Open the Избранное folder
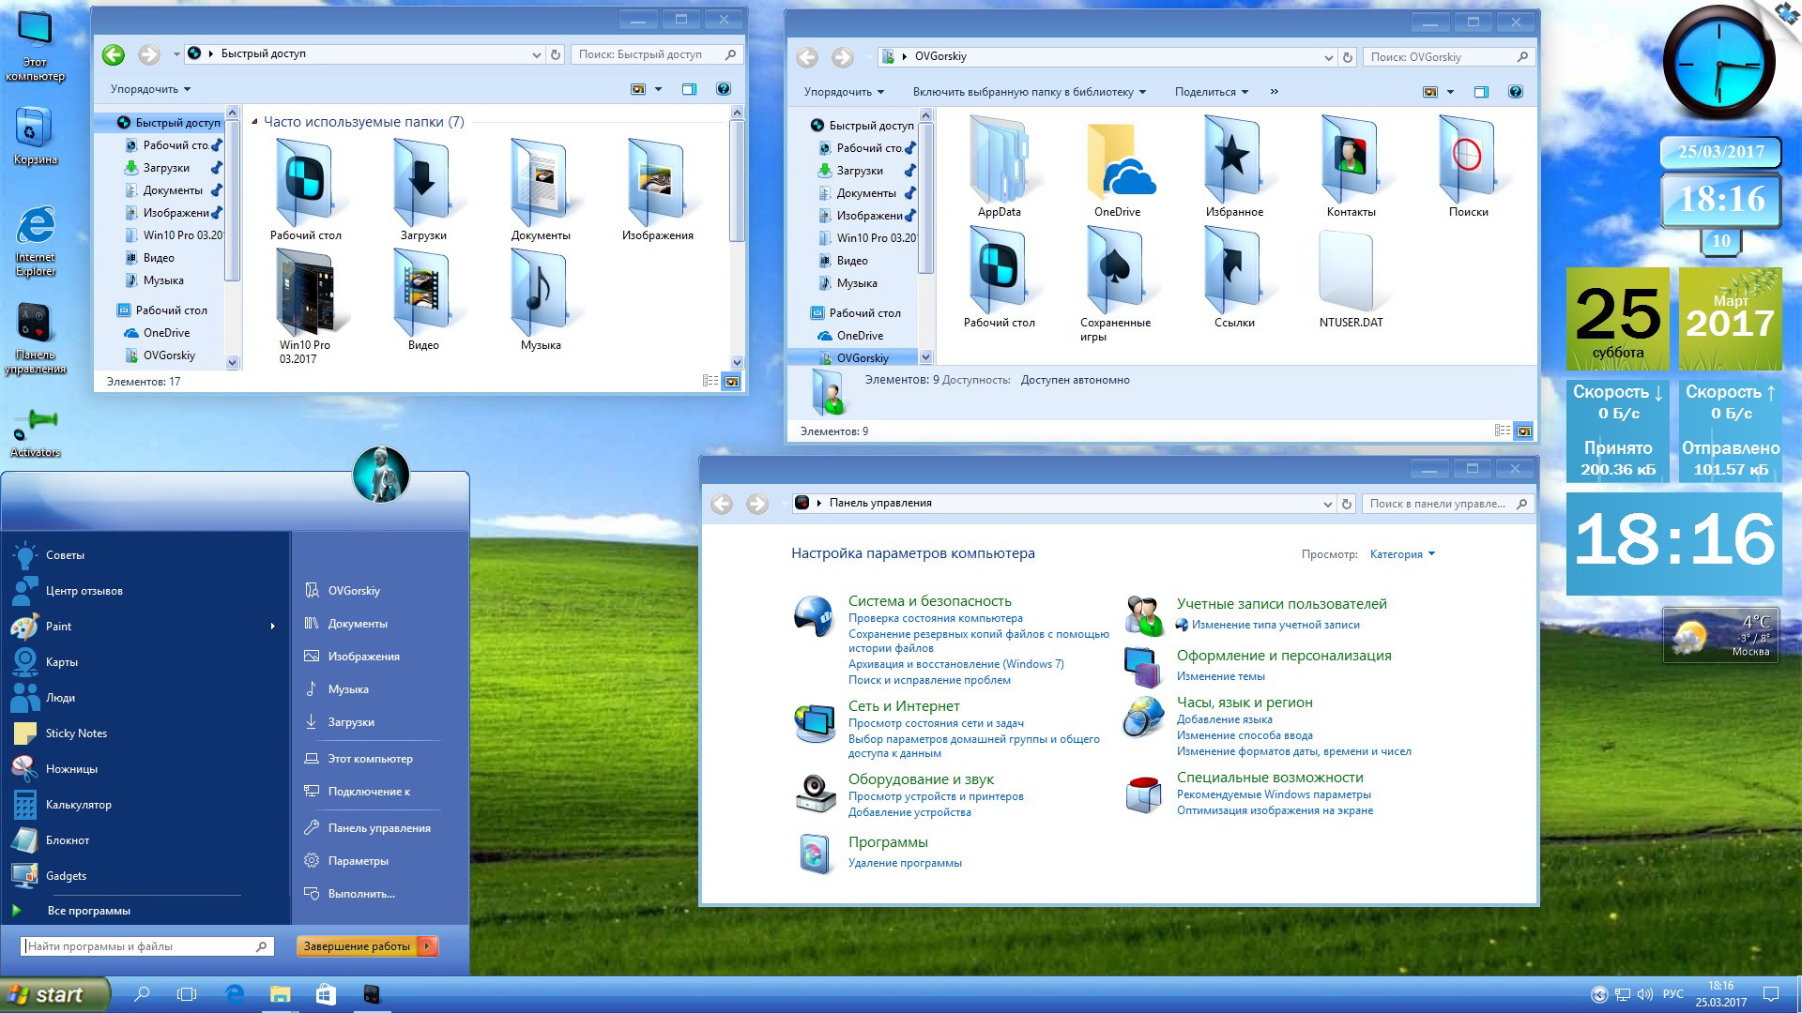The image size is (1802, 1013). tap(1233, 167)
